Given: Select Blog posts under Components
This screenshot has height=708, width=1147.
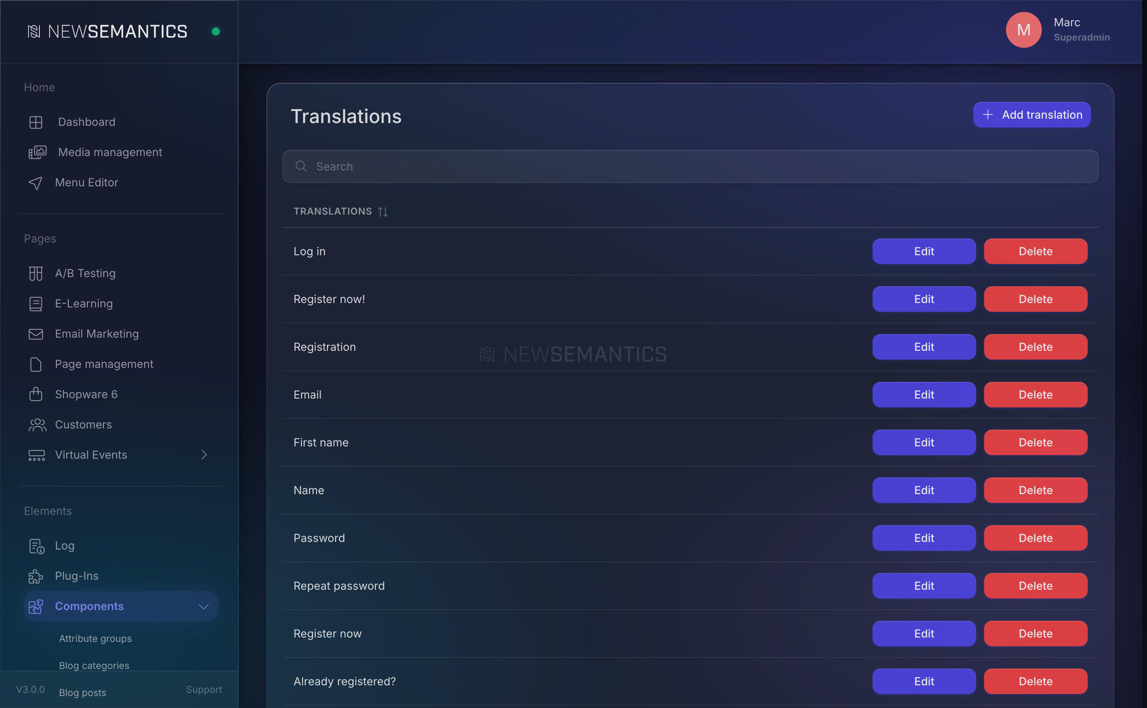Looking at the screenshot, I should pos(82,692).
